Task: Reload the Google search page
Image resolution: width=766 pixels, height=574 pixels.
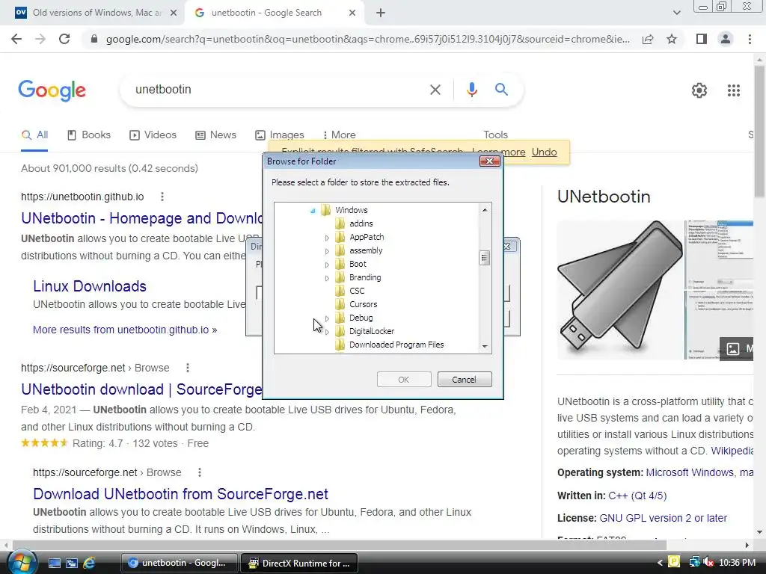Action: tap(64, 39)
